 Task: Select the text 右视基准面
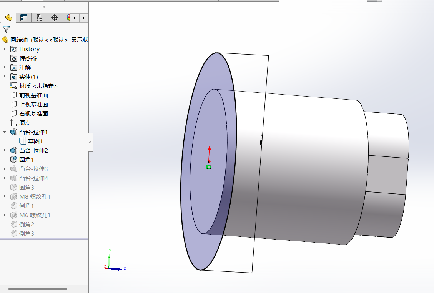(33, 113)
